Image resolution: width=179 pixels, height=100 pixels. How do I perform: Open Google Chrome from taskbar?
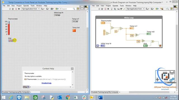[68, 97]
